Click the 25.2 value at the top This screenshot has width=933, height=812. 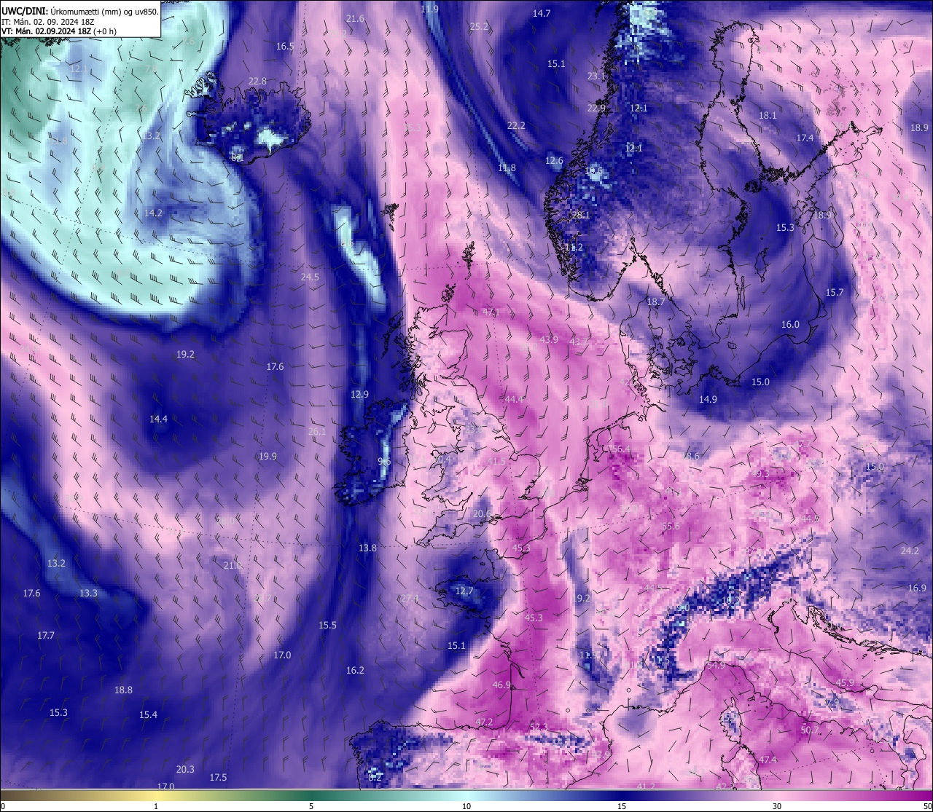479,26
